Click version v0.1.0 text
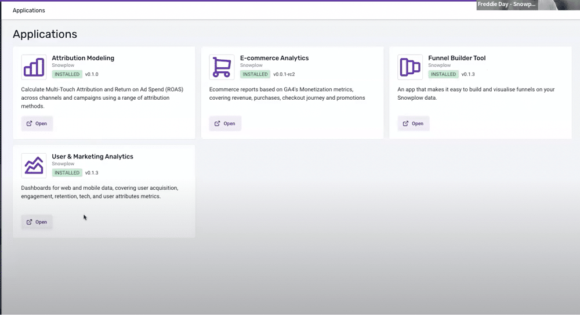The width and height of the screenshot is (580, 315). pos(92,74)
